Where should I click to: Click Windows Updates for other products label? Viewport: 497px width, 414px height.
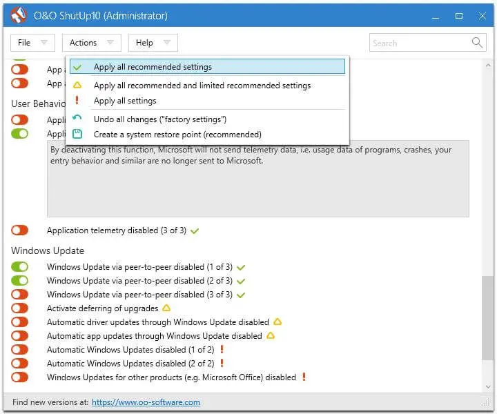click(171, 377)
